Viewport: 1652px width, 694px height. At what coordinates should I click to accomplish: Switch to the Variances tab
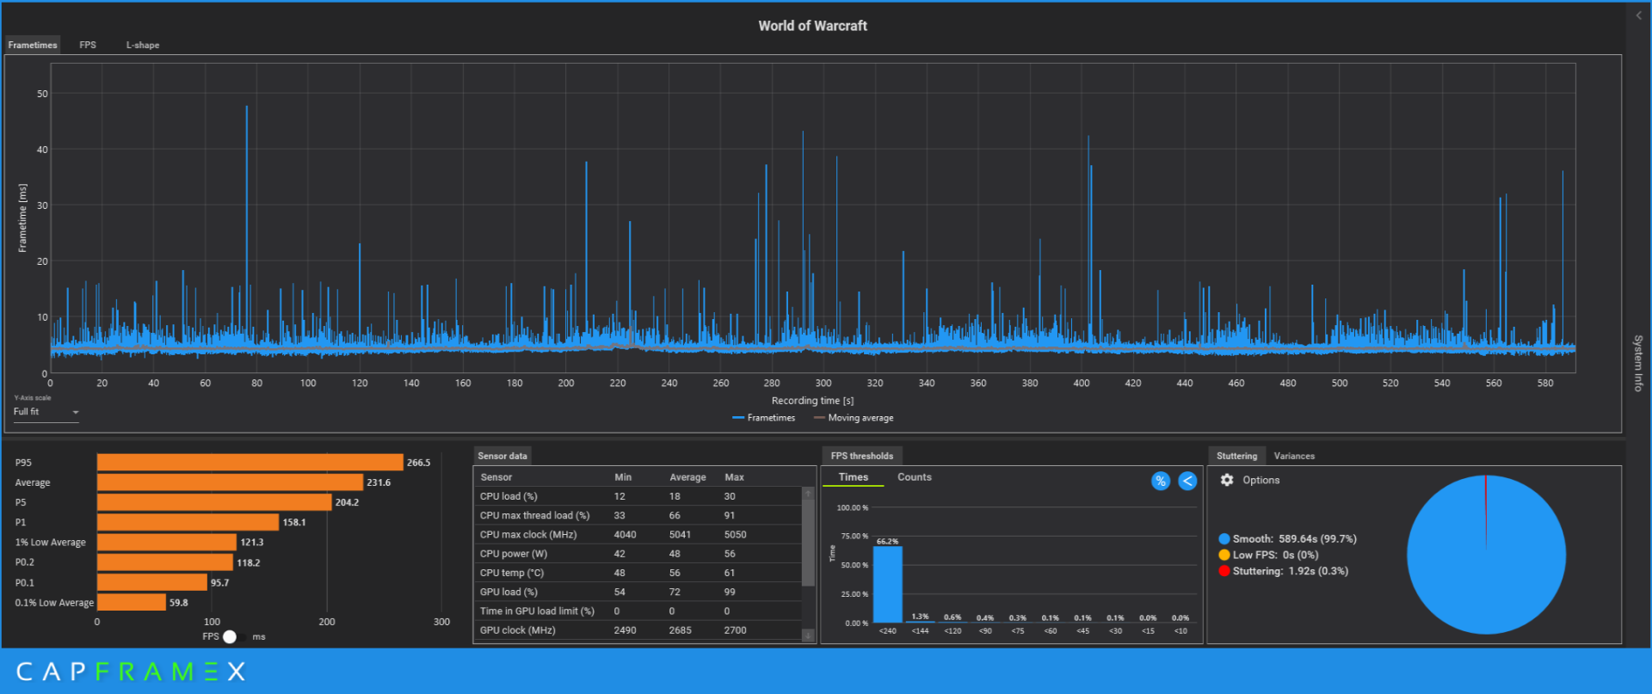(x=1293, y=456)
